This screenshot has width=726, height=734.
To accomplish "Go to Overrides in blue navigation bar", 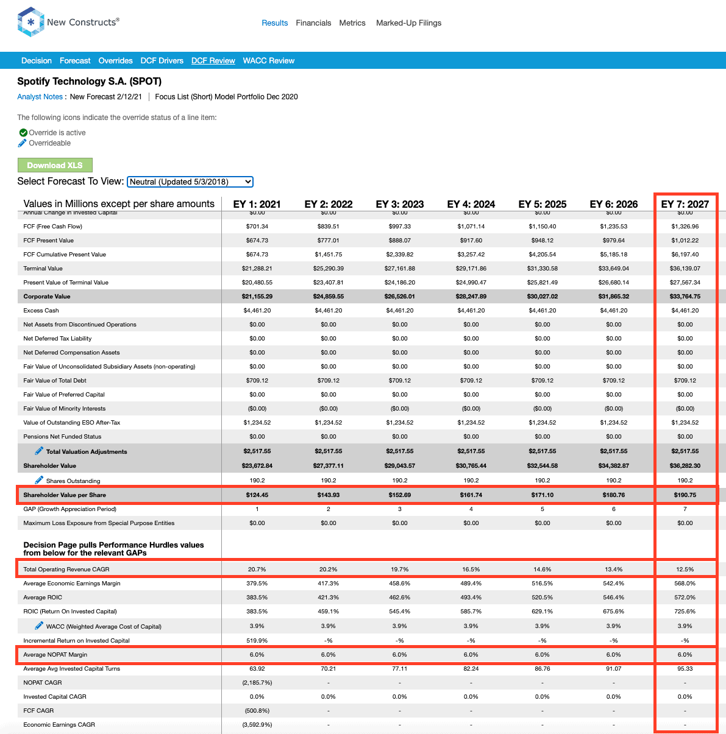I will click(x=116, y=61).
